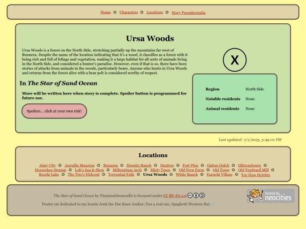Viewport: 306px width, 229px height.
Task: Visit the Old Yggdrasil Mill page
Action: (253, 170)
